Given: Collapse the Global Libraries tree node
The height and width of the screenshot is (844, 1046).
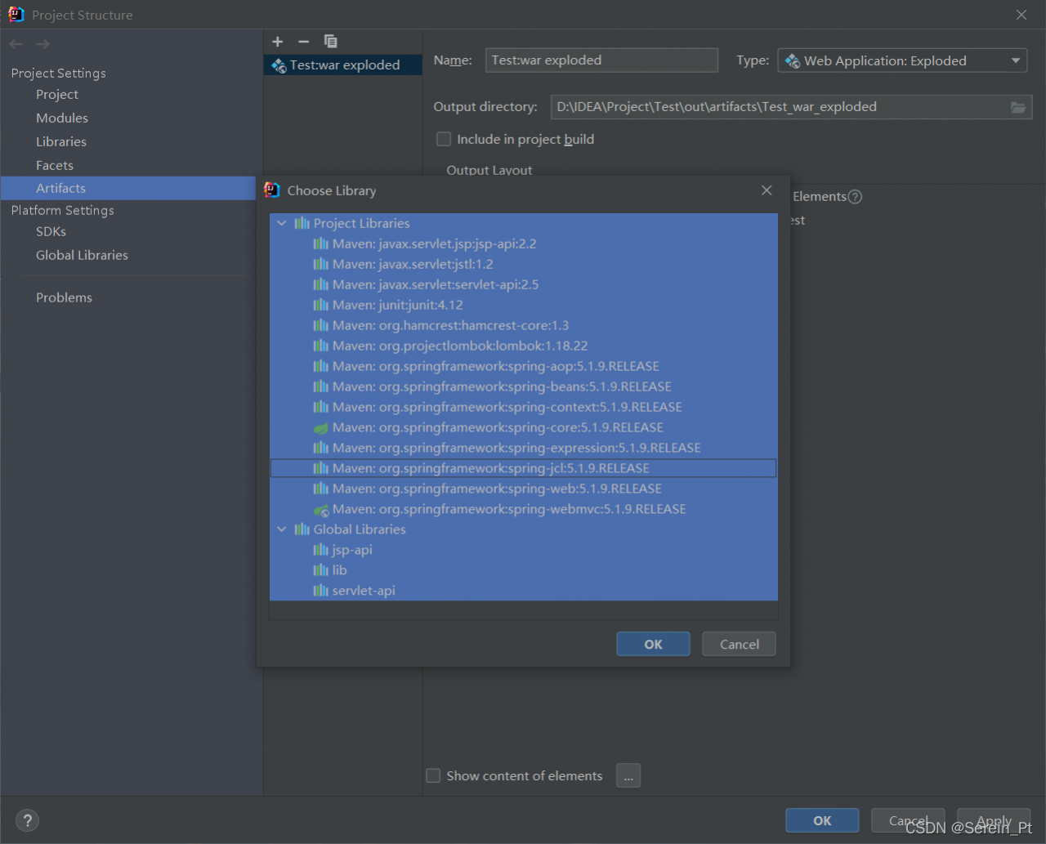Looking at the screenshot, I should 282,529.
